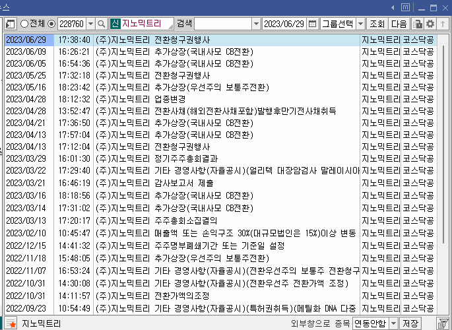Screen dimensions: 452x330
Task: Open the calendar date picker icon
Action: coord(312,24)
